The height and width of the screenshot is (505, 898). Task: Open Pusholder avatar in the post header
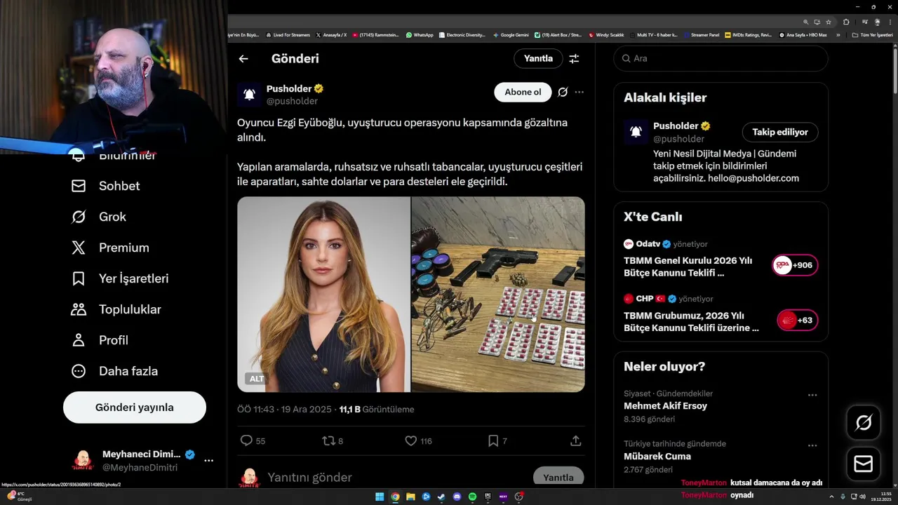point(249,94)
